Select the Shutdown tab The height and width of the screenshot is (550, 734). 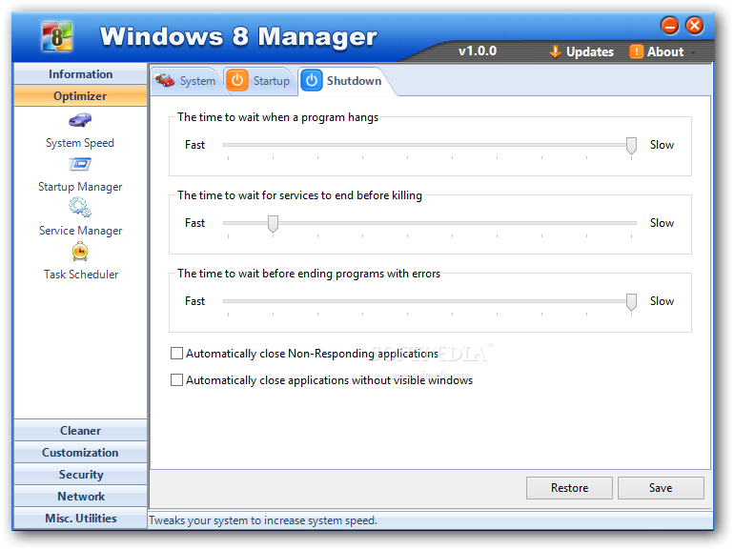[344, 81]
